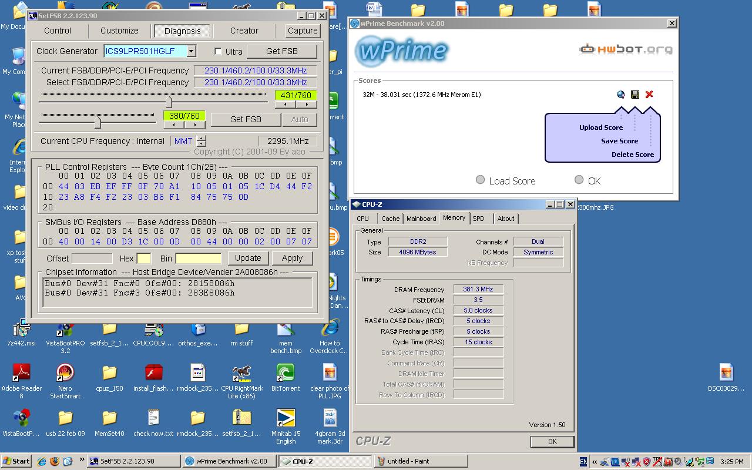
Task: Open the About tab in CPU-Z
Action: tap(506, 219)
